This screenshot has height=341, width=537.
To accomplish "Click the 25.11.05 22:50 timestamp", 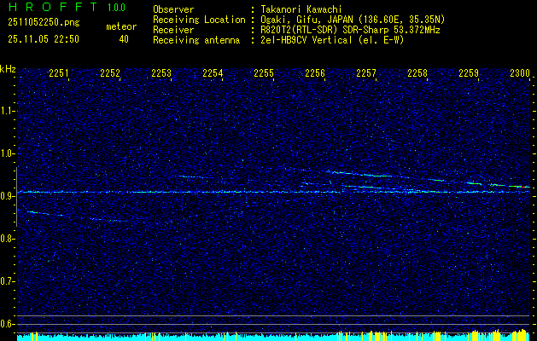I will point(44,38).
